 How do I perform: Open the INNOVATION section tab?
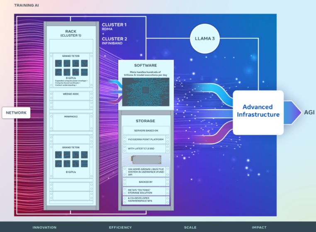click(44, 227)
